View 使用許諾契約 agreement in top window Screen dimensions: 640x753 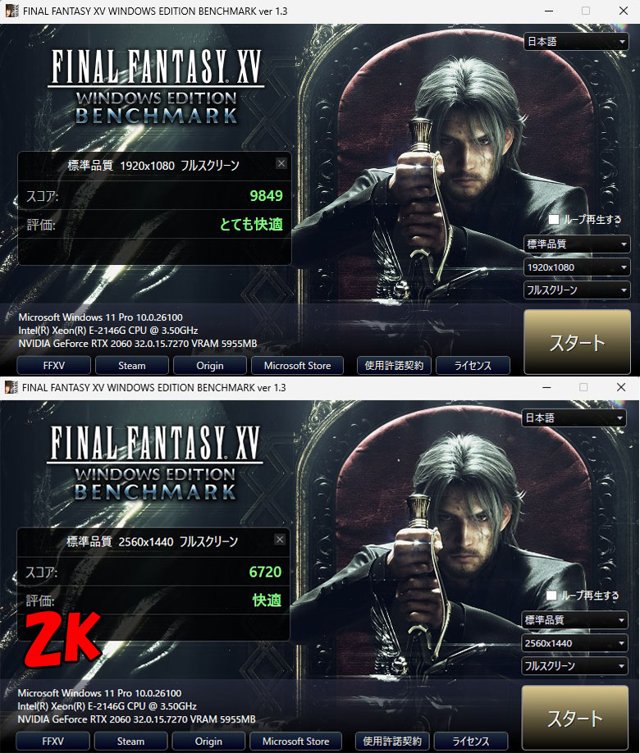(x=394, y=366)
